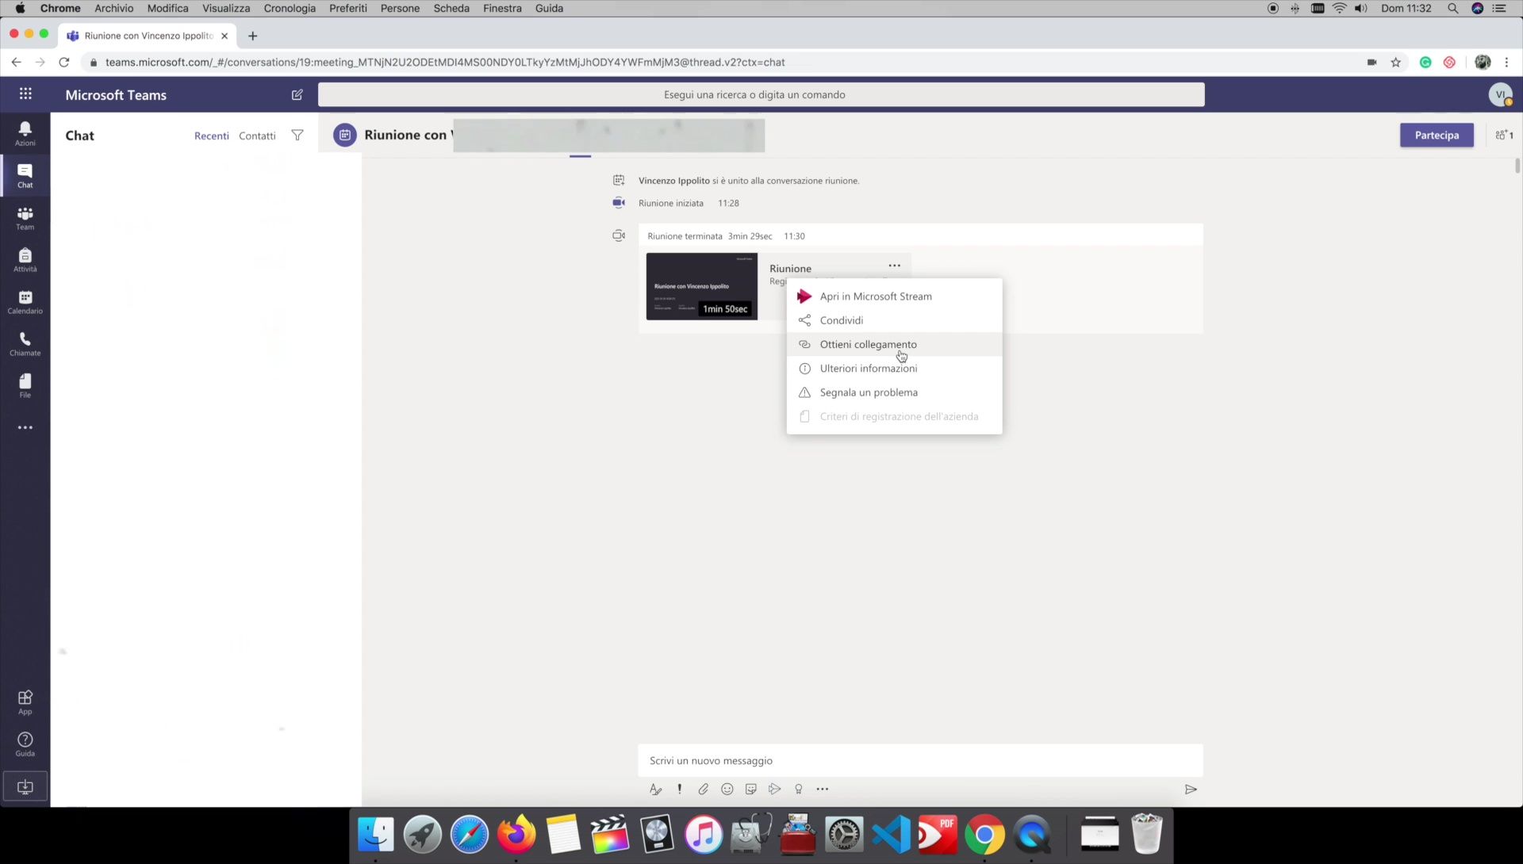This screenshot has height=864, width=1523.
Task: Reload the page in Chrome
Action: pos(64,62)
